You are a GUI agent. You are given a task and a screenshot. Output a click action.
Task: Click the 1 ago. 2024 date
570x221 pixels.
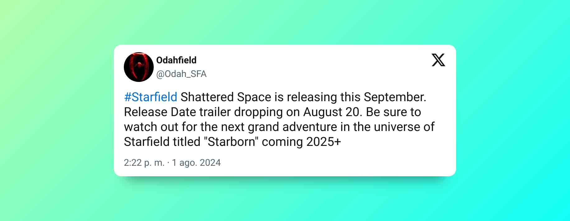click(196, 163)
